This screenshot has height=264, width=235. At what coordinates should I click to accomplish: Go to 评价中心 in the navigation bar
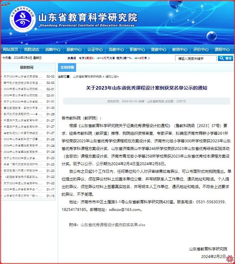[201, 49]
